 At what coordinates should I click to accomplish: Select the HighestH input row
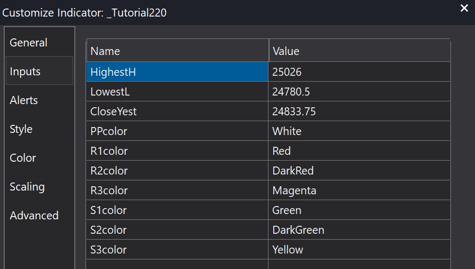177,72
